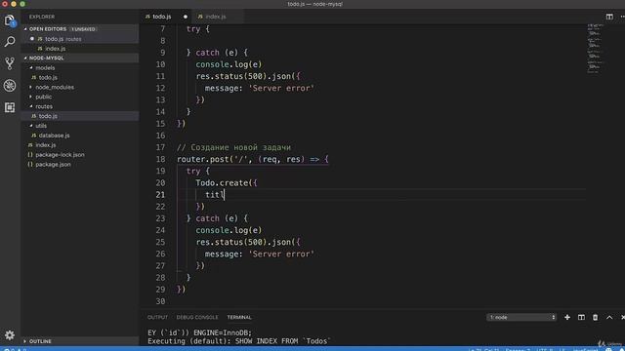This screenshot has width=625, height=351.
Task: Select the TERMINAL panel tab
Action: point(239,317)
